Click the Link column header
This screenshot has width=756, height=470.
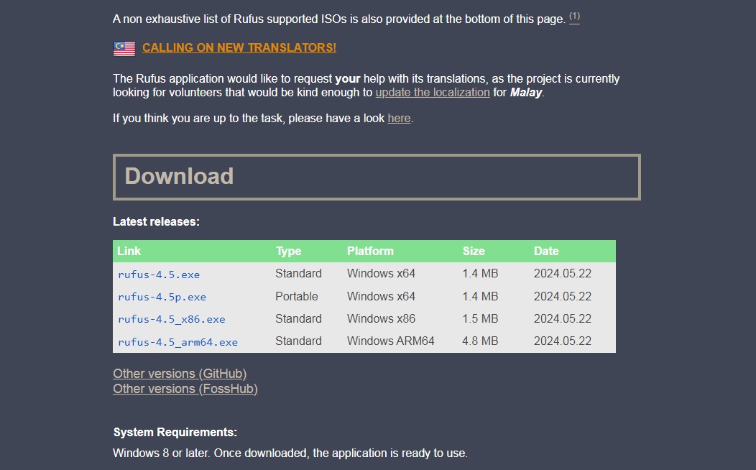pyautogui.click(x=129, y=251)
